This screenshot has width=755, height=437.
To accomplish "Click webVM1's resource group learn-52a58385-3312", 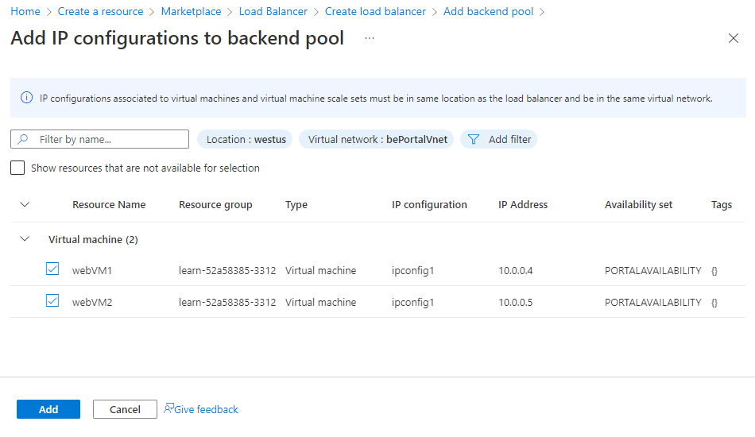I will [x=227, y=270].
